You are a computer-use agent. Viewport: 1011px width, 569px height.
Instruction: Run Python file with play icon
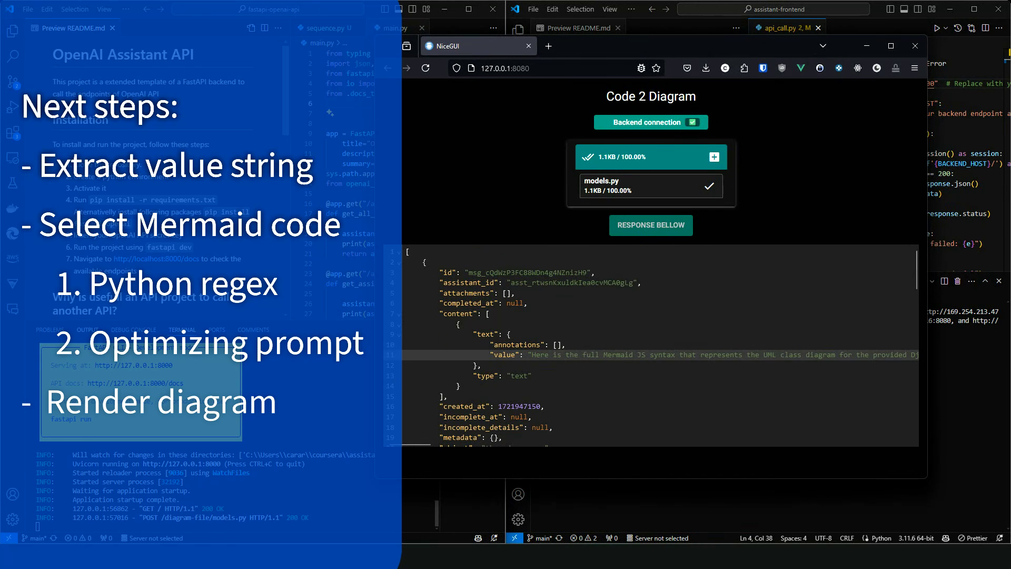(x=937, y=28)
